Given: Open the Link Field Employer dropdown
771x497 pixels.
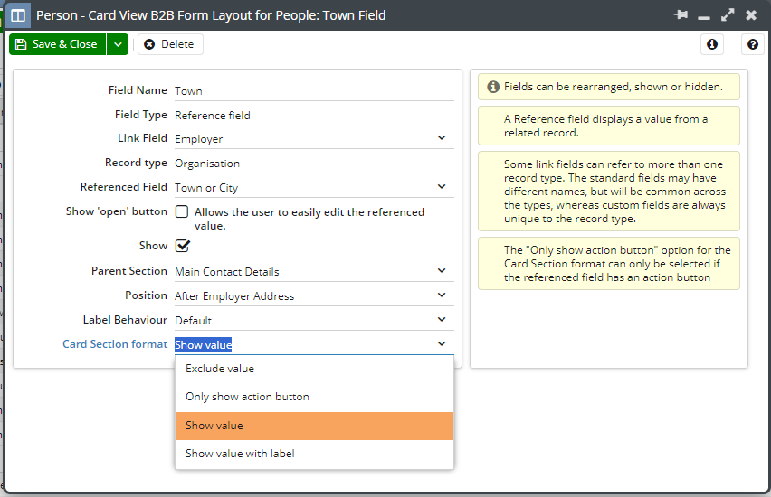Looking at the screenshot, I should point(314,138).
